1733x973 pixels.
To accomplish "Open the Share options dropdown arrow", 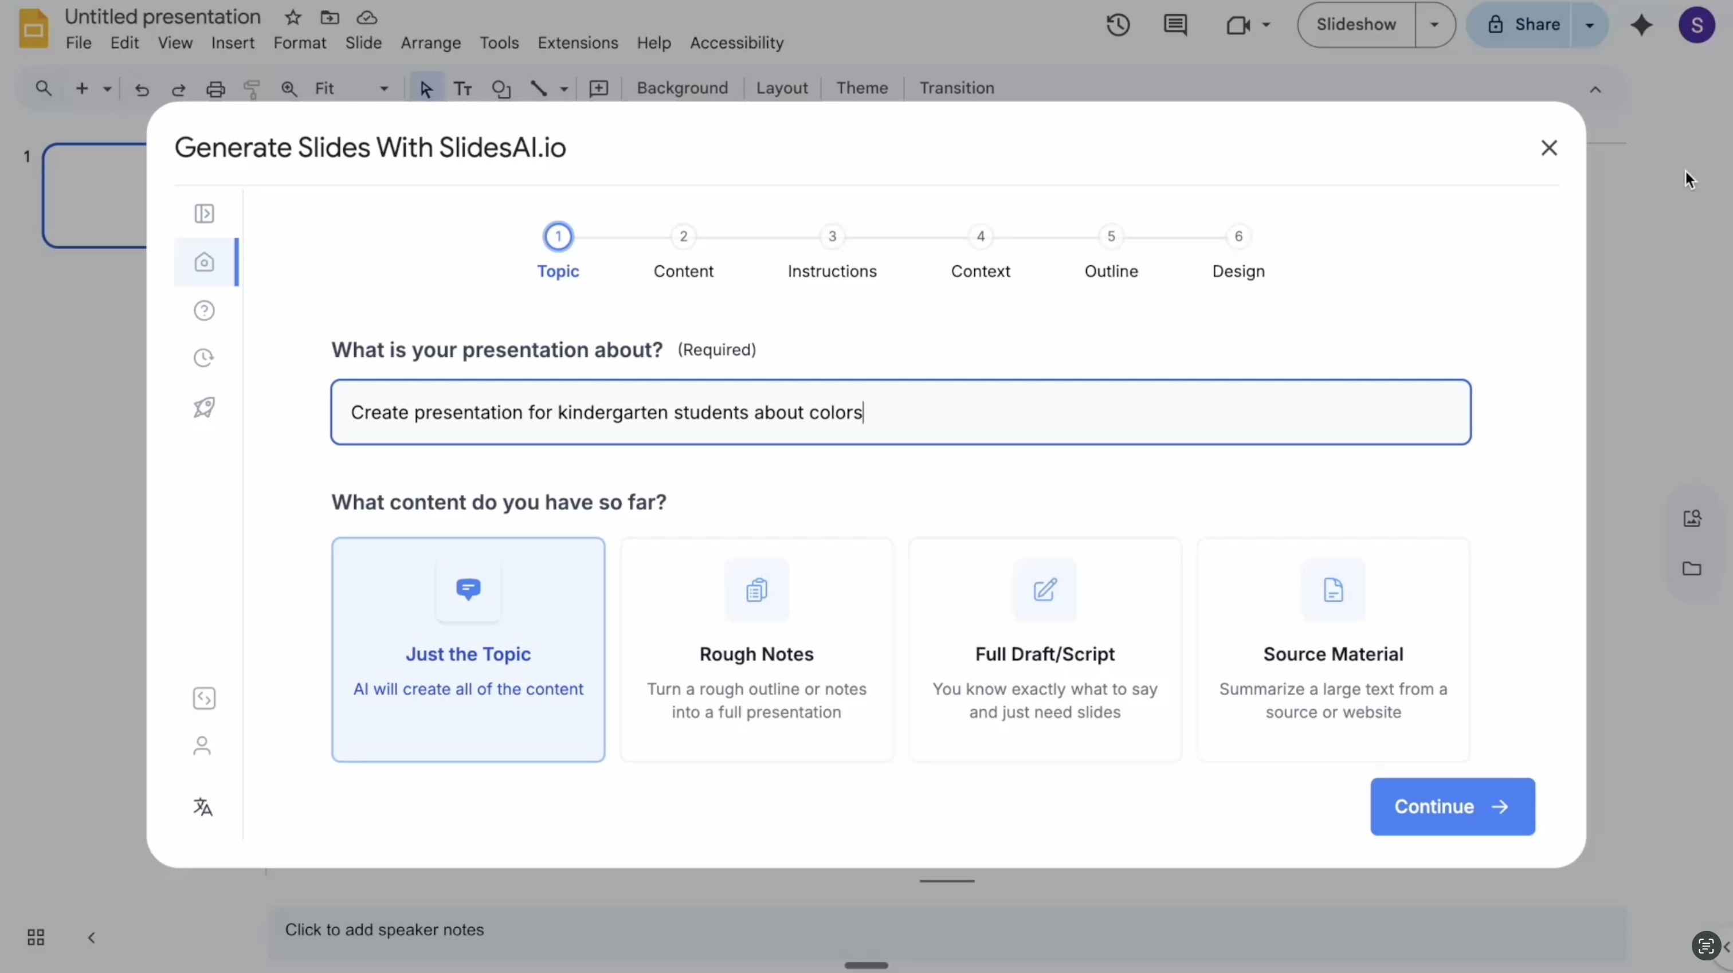I will [1590, 25].
